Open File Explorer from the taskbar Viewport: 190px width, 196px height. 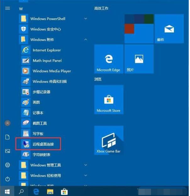pos(50,192)
